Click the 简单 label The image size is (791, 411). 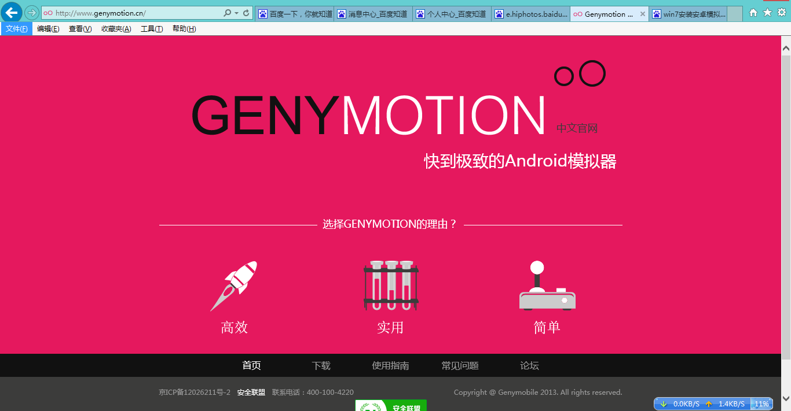click(547, 328)
